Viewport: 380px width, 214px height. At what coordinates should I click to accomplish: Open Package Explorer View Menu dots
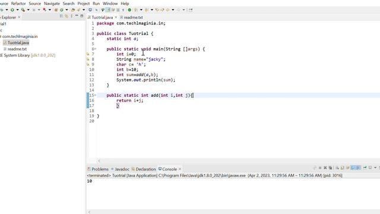click(x=71, y=16)
